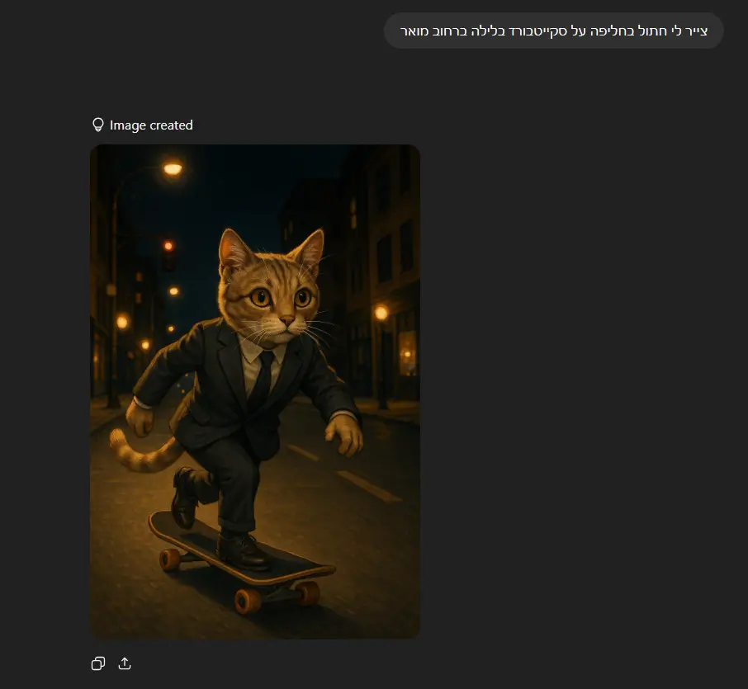Click the glowing street lamp at image top

[x=172, y=168]
